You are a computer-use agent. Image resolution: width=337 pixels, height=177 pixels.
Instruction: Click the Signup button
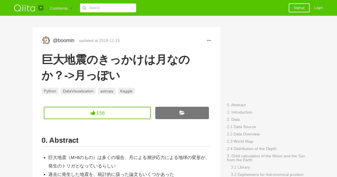299,8
